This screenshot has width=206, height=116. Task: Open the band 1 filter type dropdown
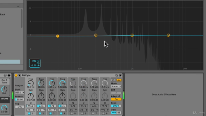coord(31,110)
